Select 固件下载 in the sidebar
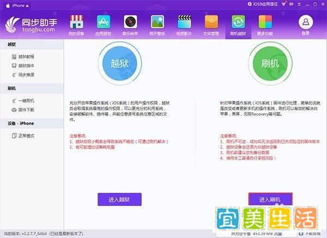This screenshot has height=238, width=327. (26, 109)
